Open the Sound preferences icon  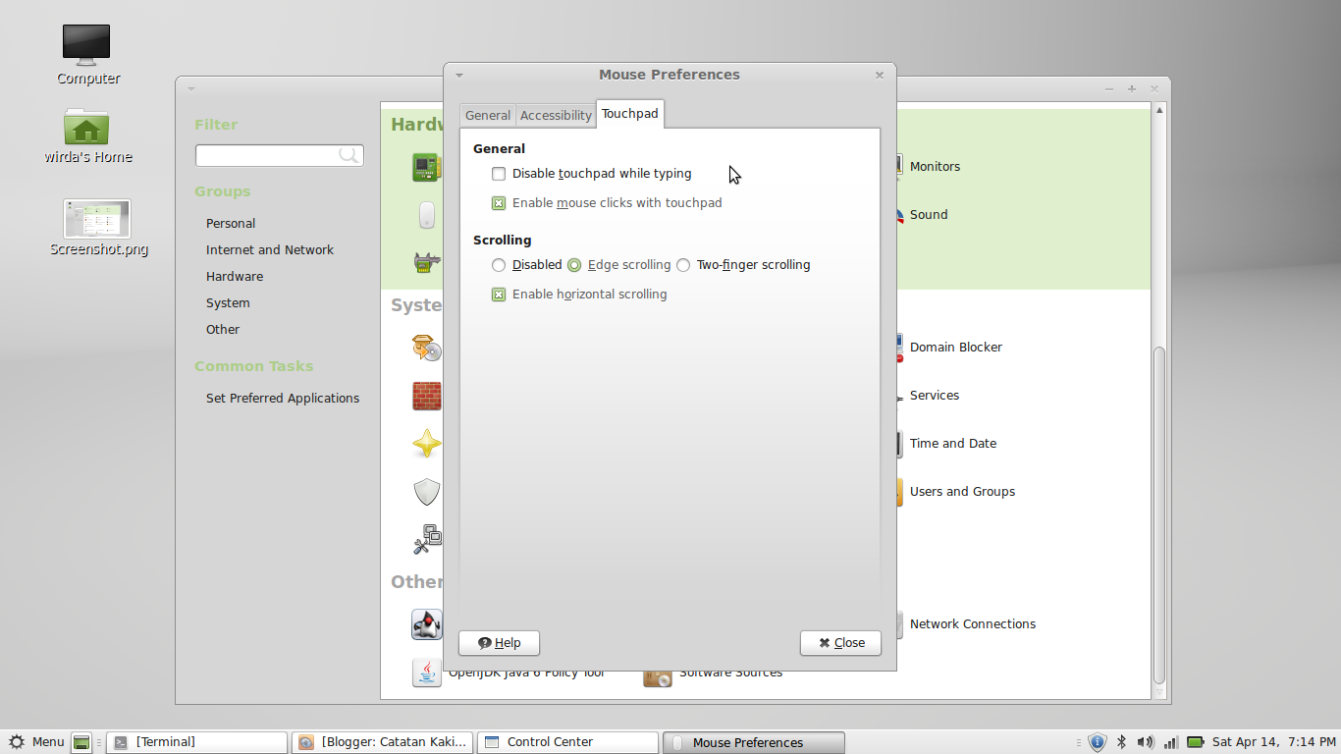[928, 214]
